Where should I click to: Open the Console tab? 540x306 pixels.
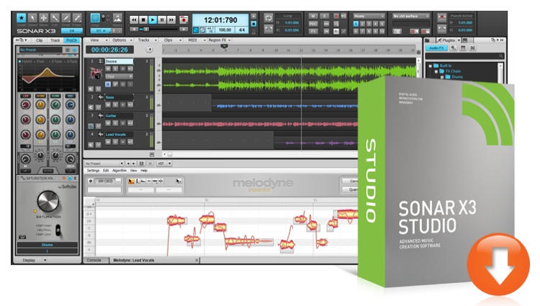pyautogui.click(x=94, y=259)
